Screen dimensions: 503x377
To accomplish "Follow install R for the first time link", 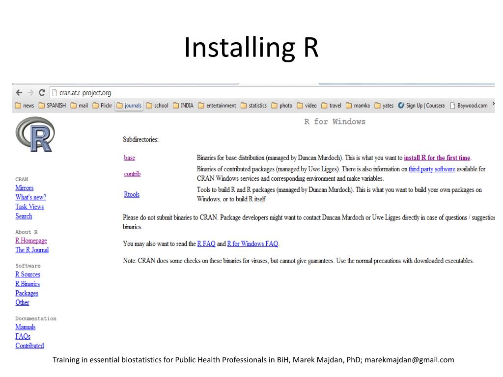I will point(437,158).
